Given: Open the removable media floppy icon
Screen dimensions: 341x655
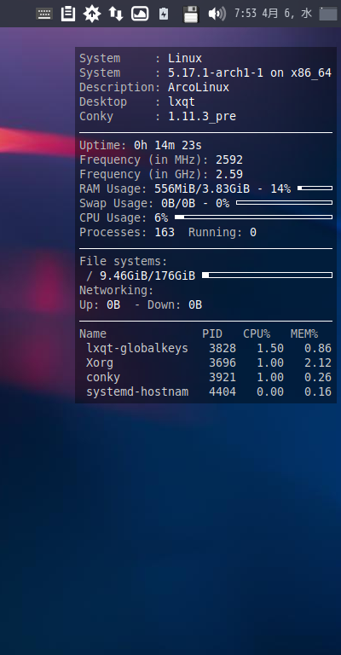Looking at the screenshot, I should 191,14.
